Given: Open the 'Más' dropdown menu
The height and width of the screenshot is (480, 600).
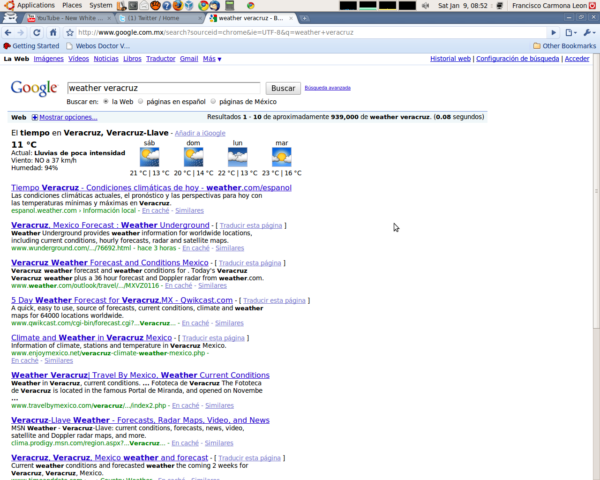Looking at the screenshot, I should (x=212, y=59).
